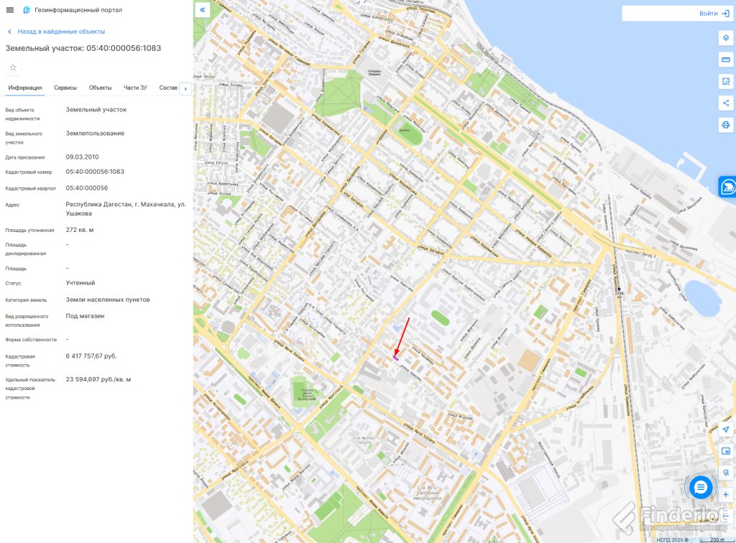The width and height of the screenshot is (736, 543).
Task: Center the map on my location
Action: pyautogui.click(x=725, y=430)
